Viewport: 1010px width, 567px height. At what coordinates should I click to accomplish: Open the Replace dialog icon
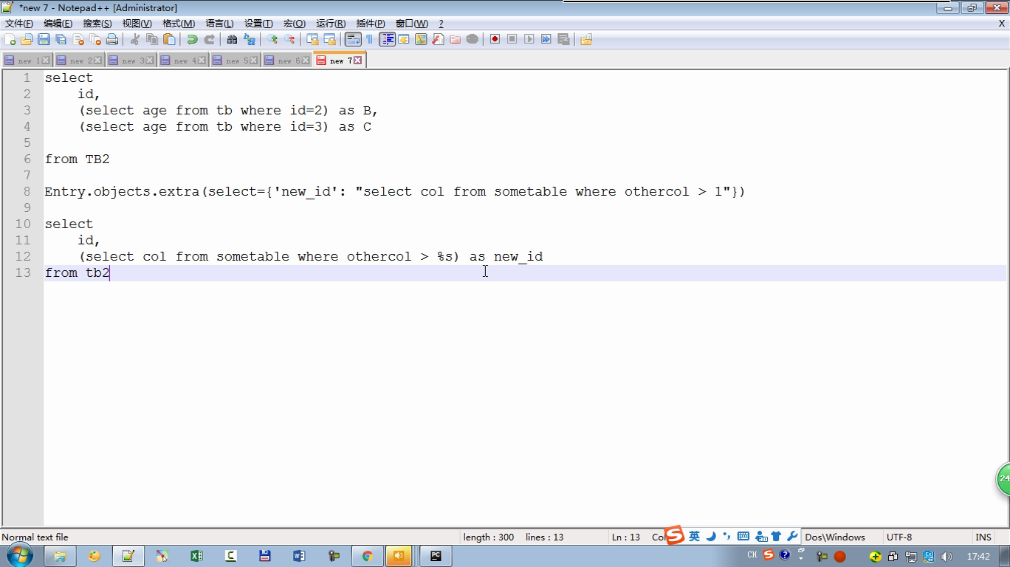click(250, 39)
